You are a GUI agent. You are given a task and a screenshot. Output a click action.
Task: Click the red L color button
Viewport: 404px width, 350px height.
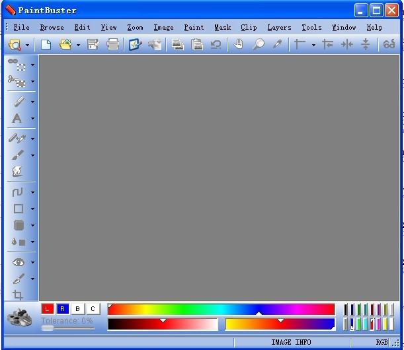point(47,309)
